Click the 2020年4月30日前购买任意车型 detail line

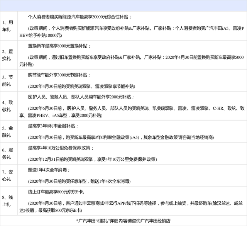pos(79,181)
